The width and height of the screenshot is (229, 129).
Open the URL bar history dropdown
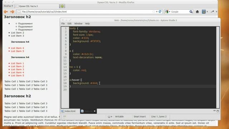coord(157,12)
